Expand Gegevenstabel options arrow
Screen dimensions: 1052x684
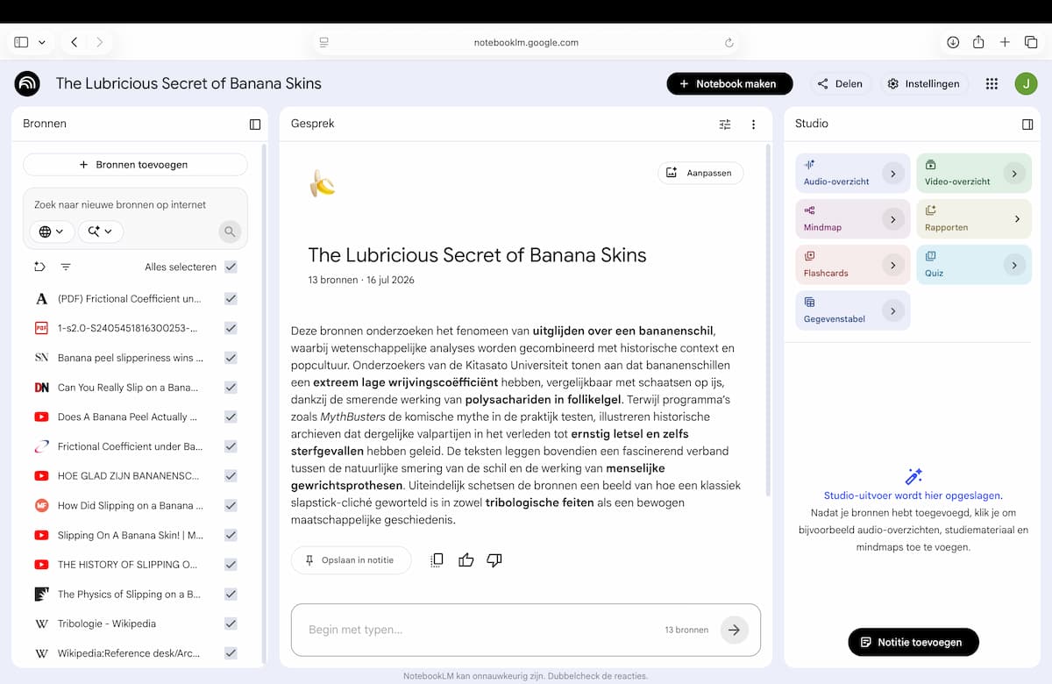(x=892, y=310)
